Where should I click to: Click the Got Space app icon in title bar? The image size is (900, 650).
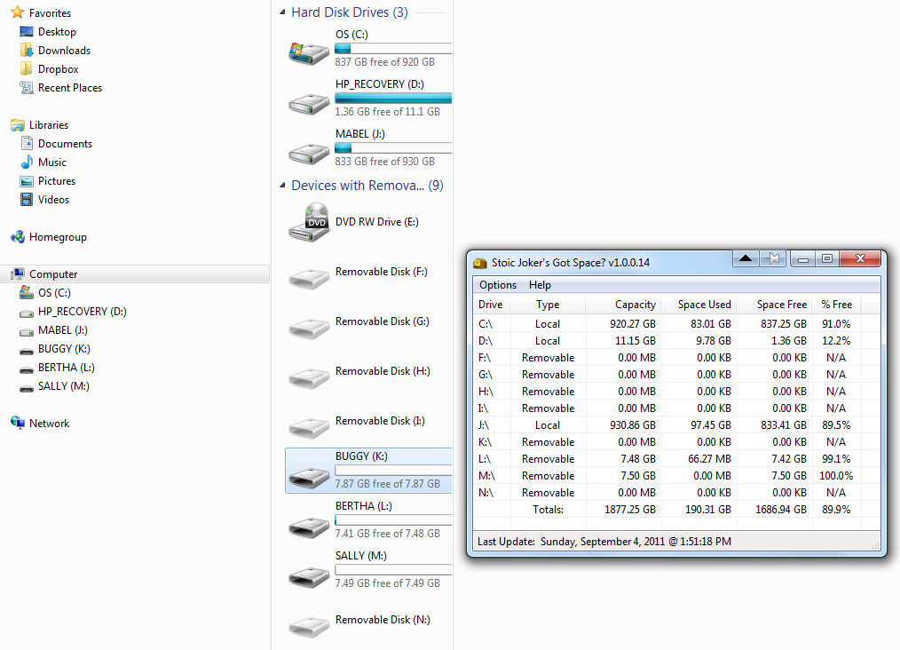click(x=481, y=263)
